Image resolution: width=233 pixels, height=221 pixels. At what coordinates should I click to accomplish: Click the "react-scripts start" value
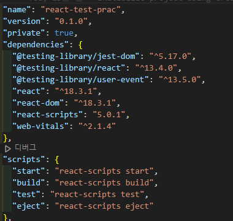click(104, 171)
